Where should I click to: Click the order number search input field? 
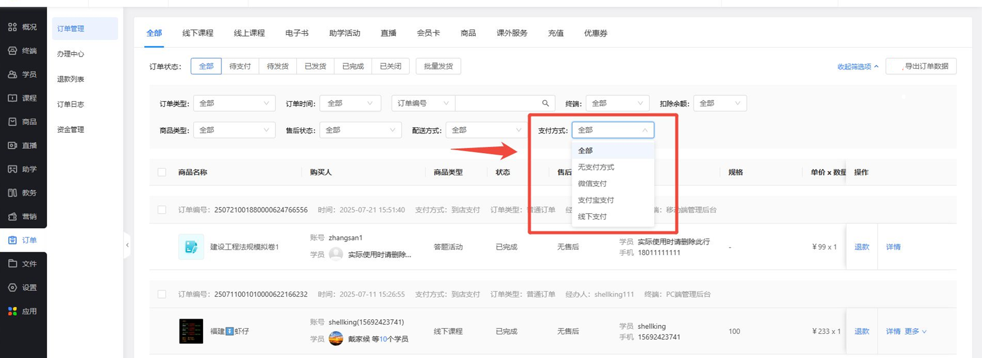coord(496,103)
